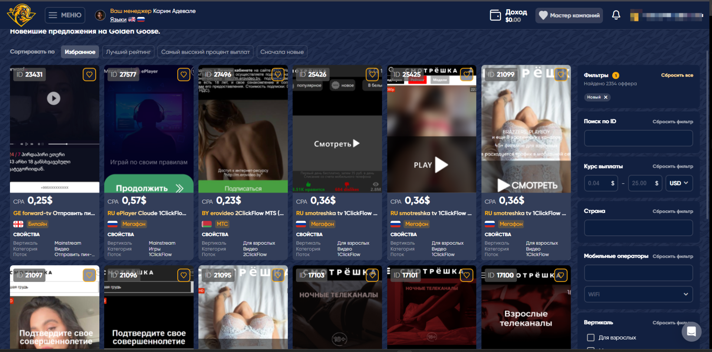The image size is (712, 352).
Task: Open the USD currency dropdown
Action: [x=679, y=183]
